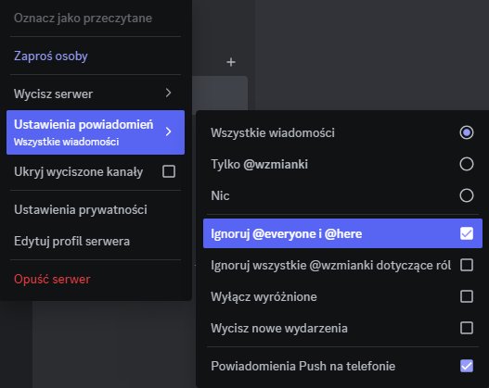Click the Ignoruj @everyone i @here label
Viewport: 489px width, 388px height.
[x=287, y=233]
